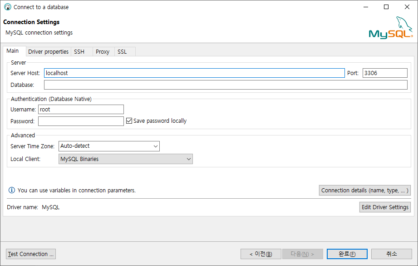Image resolution: width=418 pixels, height=266 pixels.
Task: Finish with the 완료(F) button
Action: coord(347,254)
